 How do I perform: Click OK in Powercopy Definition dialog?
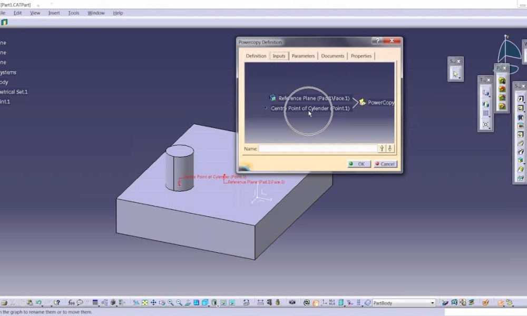[359, 164]
